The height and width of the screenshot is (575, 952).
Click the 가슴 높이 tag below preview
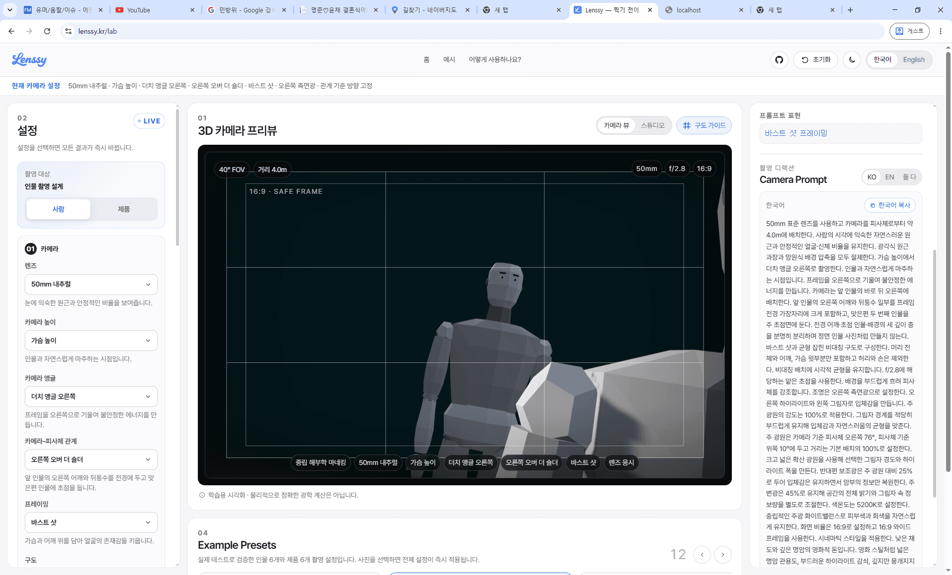[422, 462]
